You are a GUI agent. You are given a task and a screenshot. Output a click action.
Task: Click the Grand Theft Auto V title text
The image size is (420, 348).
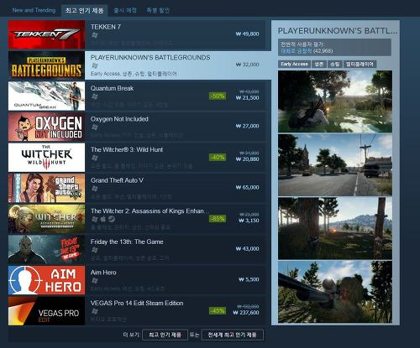pyautogui.click(x=117, y=180)
